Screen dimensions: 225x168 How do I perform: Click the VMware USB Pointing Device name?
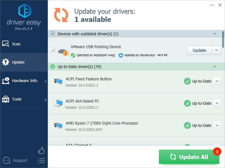[96, 47]
